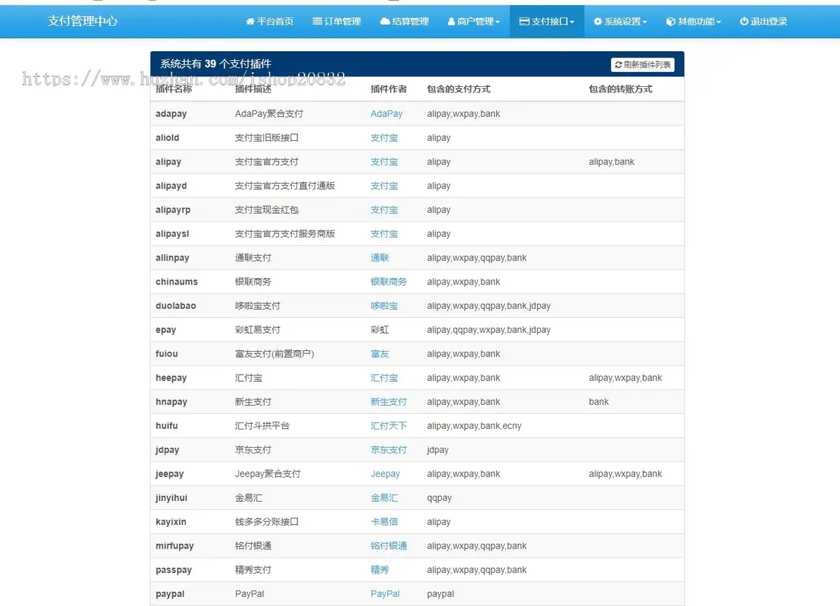Select the jinyihui plugin name
Screen dimensions: 840x606
coord(171,497)
